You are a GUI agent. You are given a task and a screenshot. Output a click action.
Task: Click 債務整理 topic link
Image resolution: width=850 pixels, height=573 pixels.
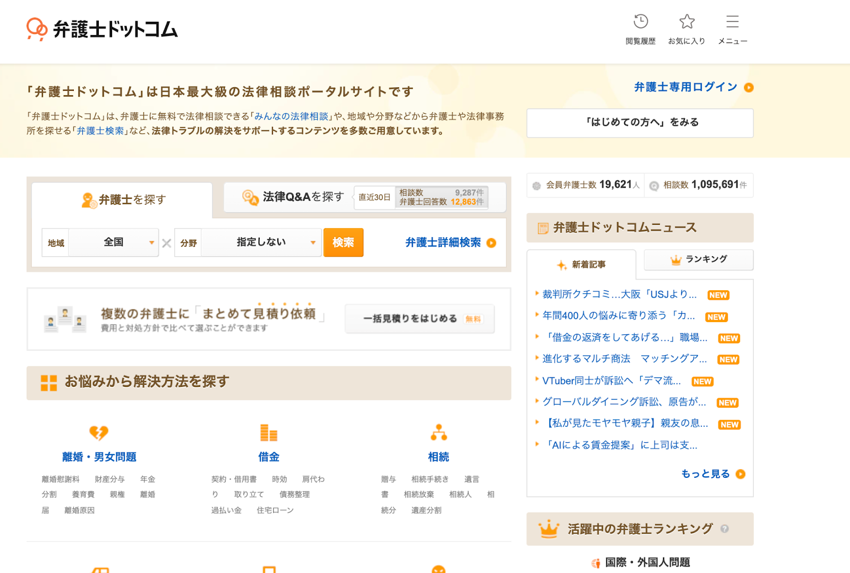295,495
